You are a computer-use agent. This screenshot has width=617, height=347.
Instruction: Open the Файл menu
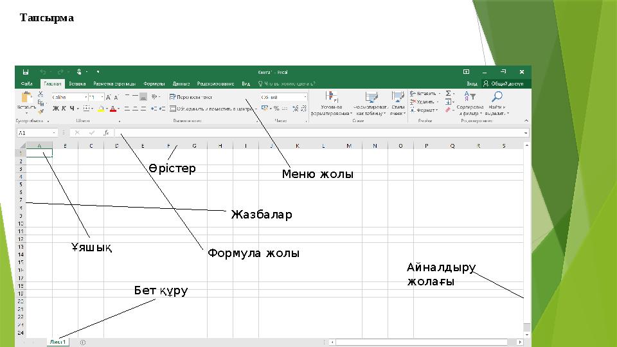pos(26,84)
